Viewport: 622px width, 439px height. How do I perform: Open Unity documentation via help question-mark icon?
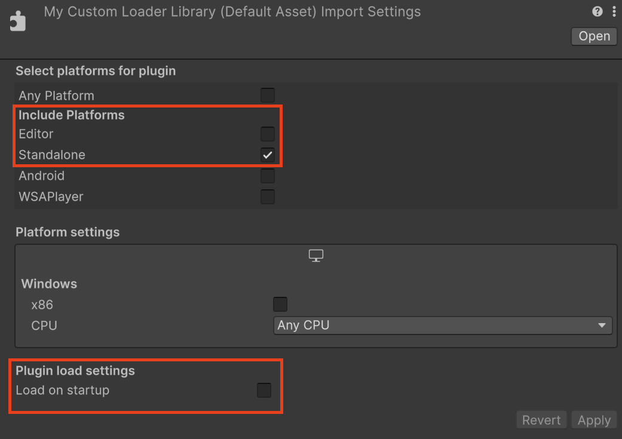pos(597,11)
